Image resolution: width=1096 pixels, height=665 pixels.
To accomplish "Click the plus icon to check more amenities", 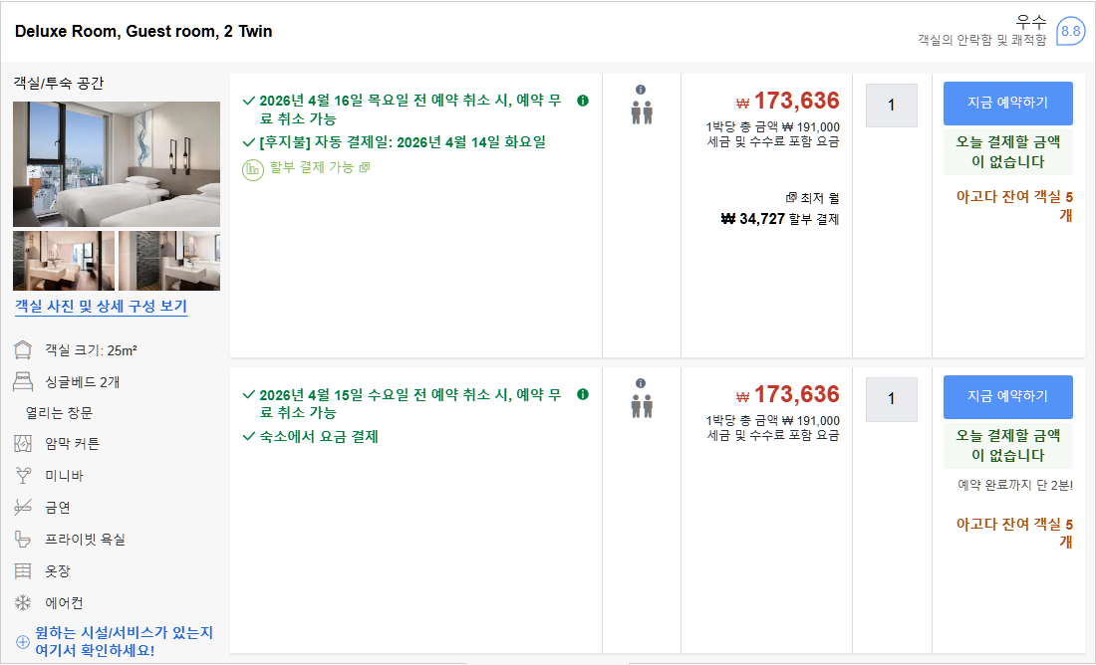I will pos(23,641).
